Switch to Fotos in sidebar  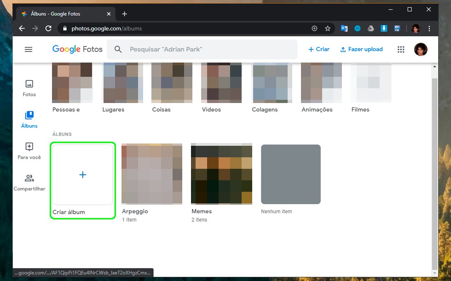(x=29, y=88)
